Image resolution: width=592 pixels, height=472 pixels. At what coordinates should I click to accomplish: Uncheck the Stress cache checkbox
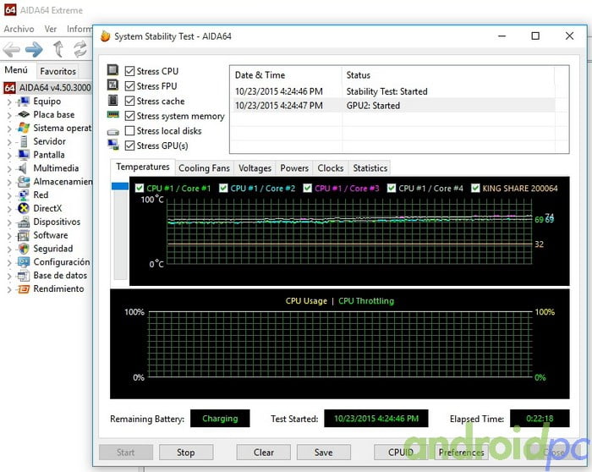coord(129,101)
